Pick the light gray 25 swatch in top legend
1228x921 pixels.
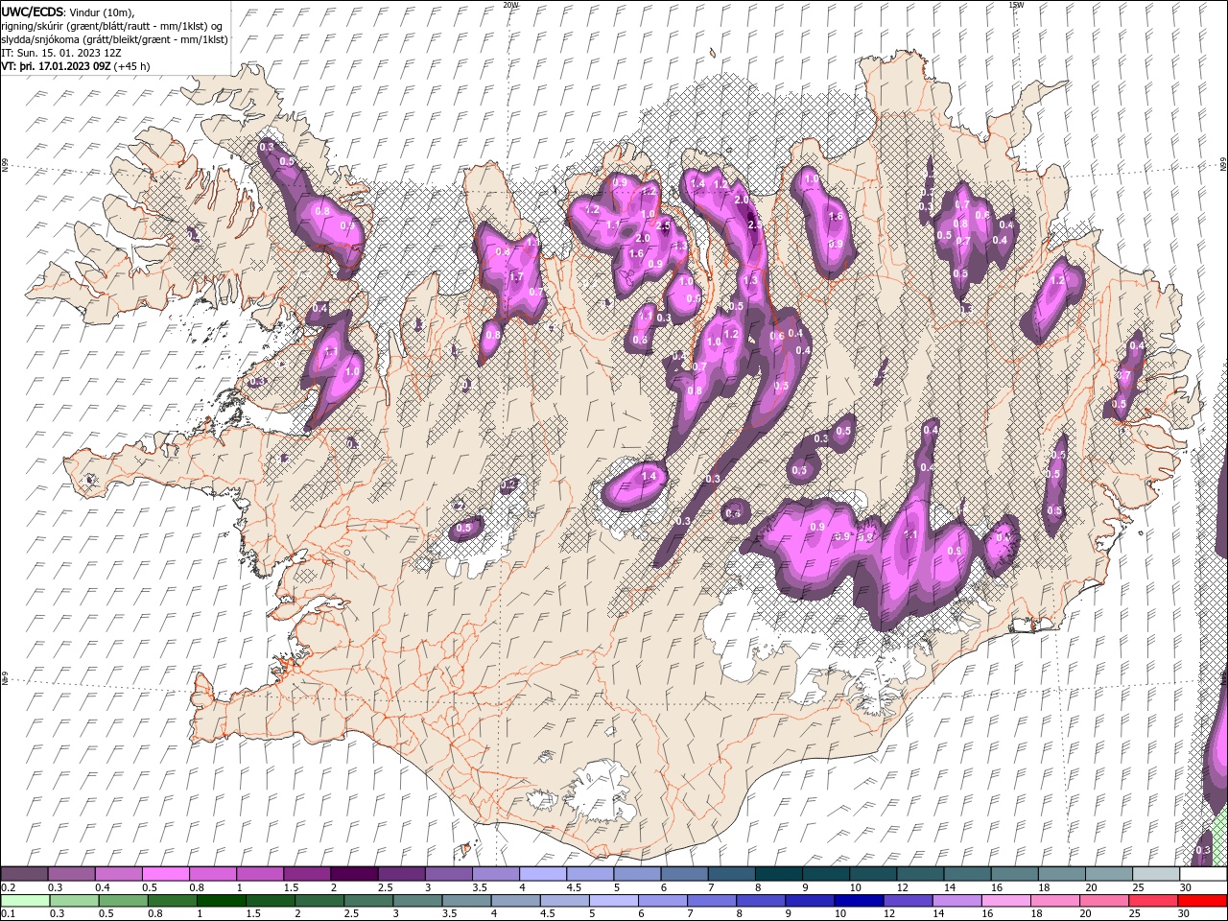point(1157,874)
